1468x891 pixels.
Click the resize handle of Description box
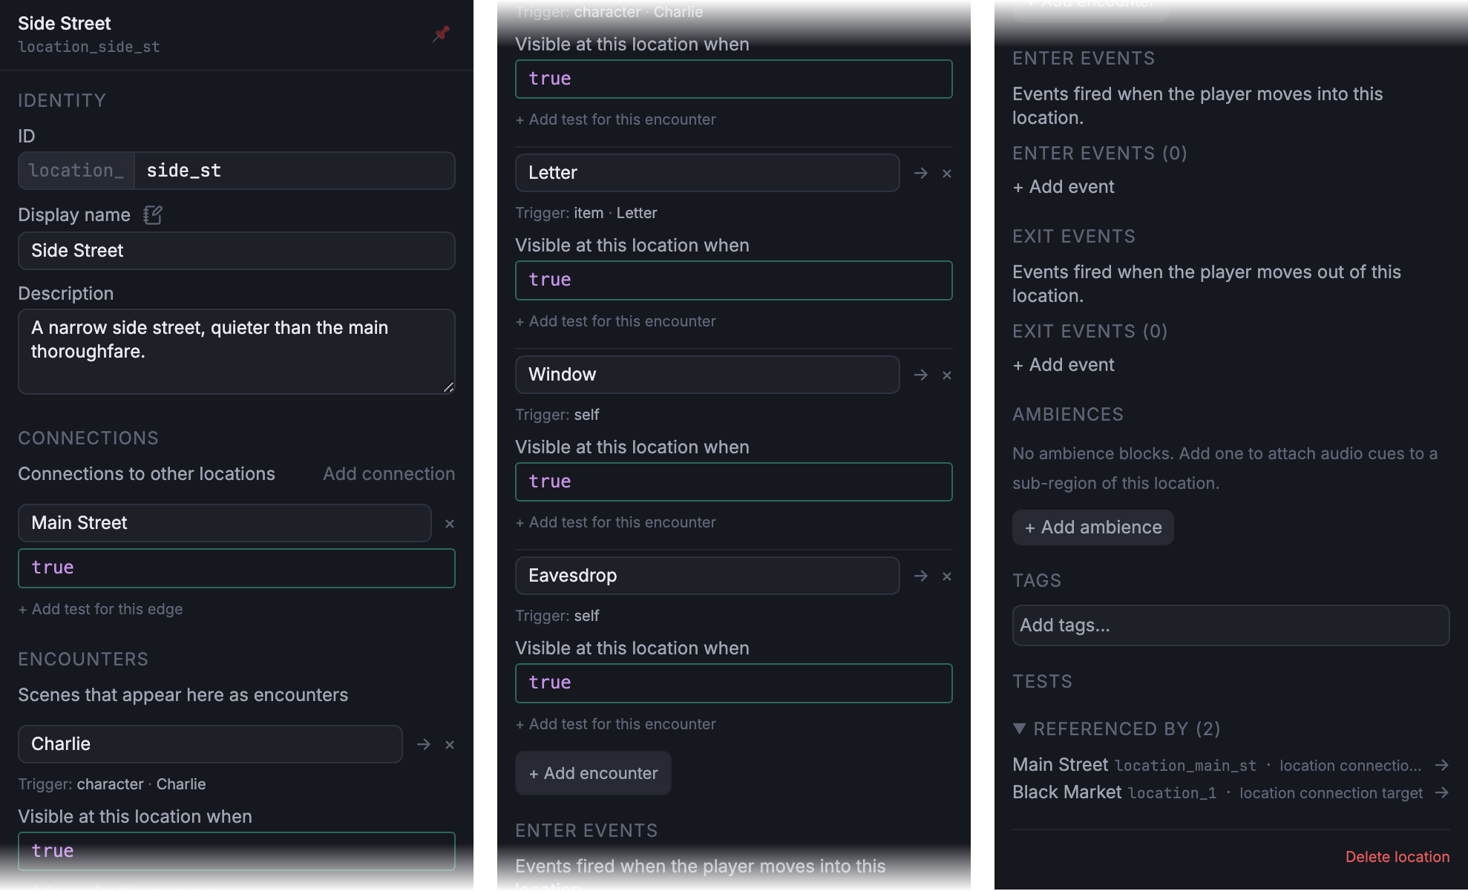(x=448, y=387)
